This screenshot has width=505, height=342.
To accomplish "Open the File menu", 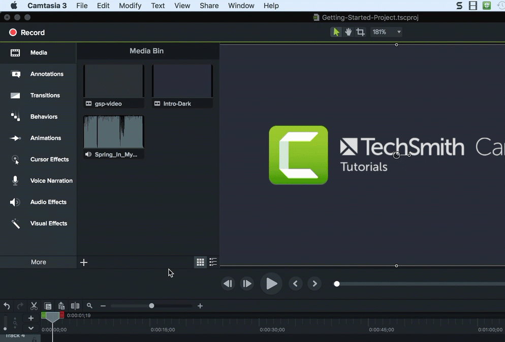I will (82, 6).
